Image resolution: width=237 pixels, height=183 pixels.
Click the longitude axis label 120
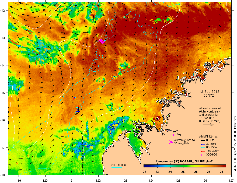[45, 180]
